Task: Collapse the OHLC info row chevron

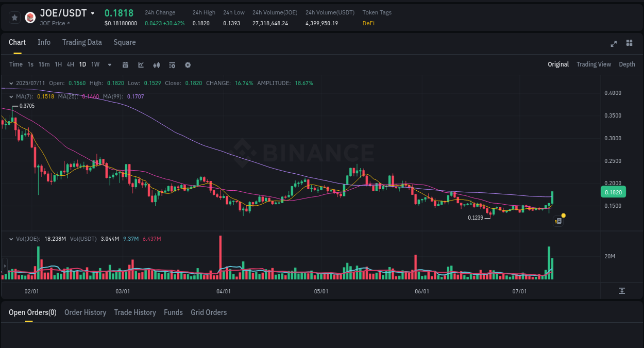Action: pos(11,83)
